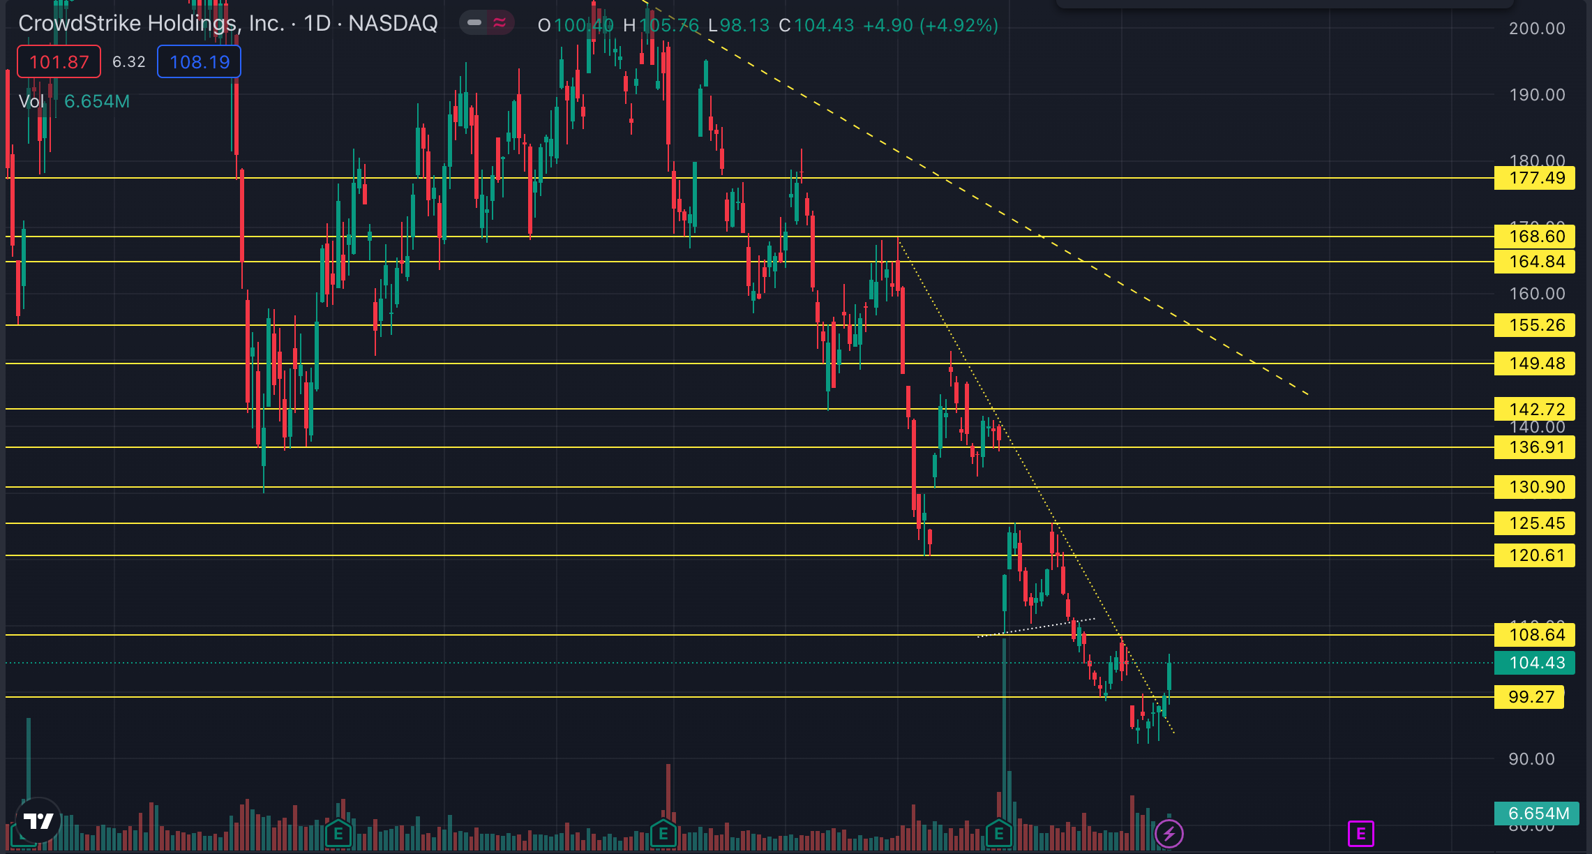Open the leftmost fully visible green earnings marker
Image resolution: width=1592 pixels, height=854 pixels.
pos(338,833)
